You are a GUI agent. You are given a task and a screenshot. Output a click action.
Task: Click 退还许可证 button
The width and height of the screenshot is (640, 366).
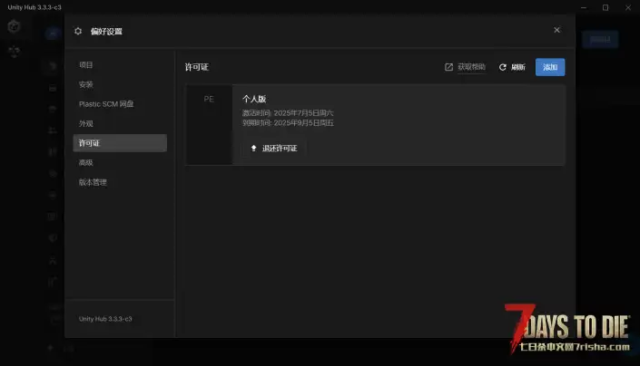273,149
